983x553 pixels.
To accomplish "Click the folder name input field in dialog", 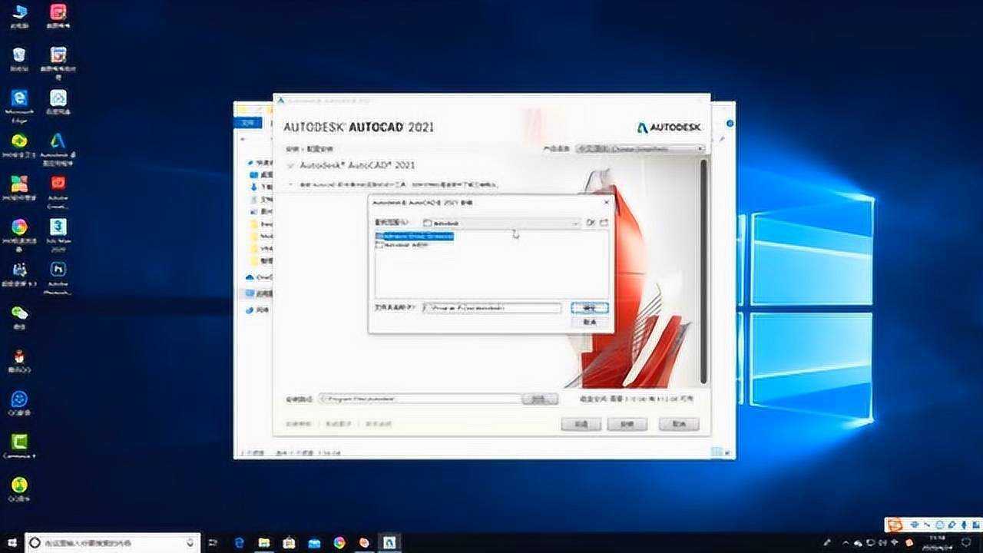I will (x=491, y=307).
